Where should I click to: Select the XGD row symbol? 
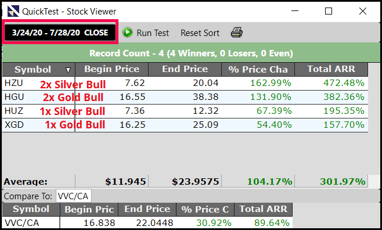tap(14, 125)
